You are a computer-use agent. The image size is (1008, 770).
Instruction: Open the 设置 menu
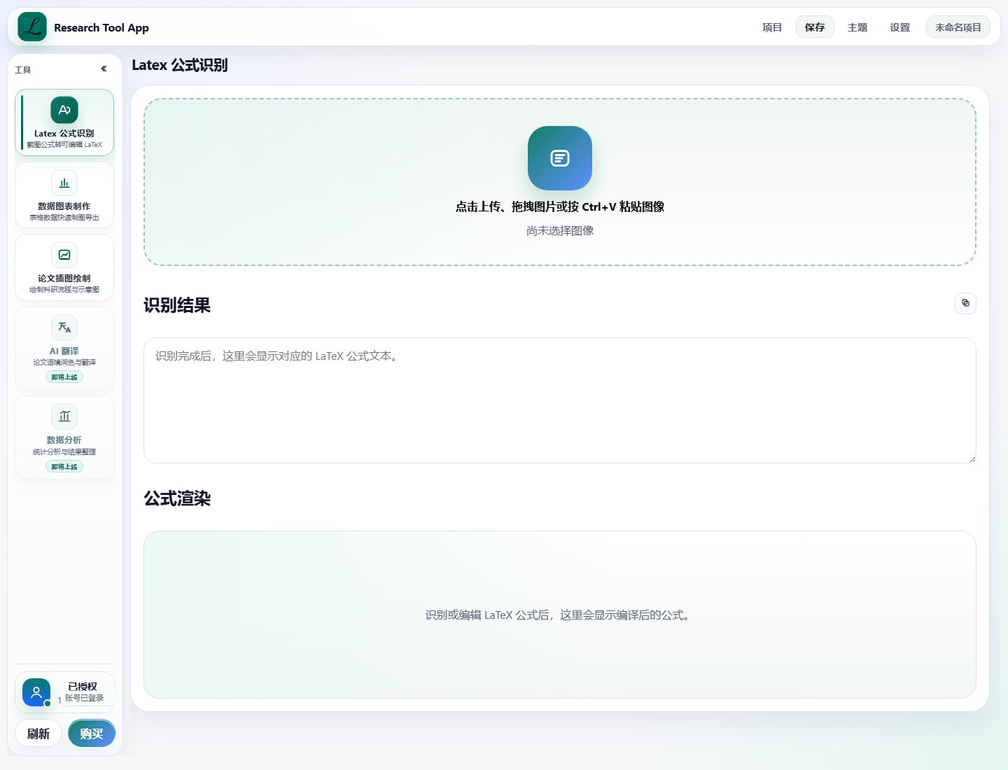(900, 27)
